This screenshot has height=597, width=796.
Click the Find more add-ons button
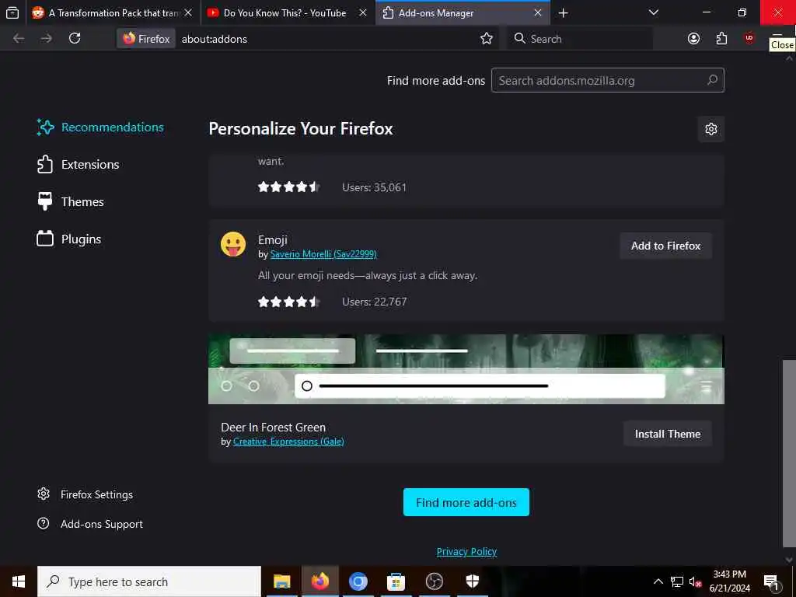(x=466, y=503)
